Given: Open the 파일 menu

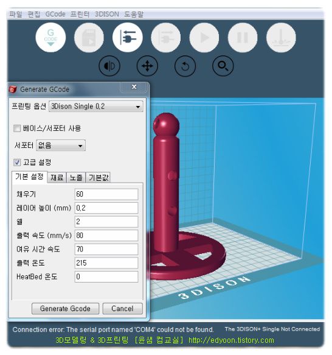Looking at the screenshot, I should [x=16, y=14].
